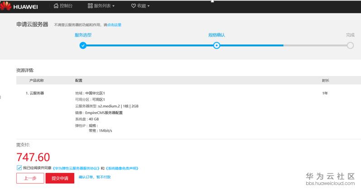Screen dimensions: 361x190
Task: Click the current 规格确认 step circle
Action: tap(217, 45)
